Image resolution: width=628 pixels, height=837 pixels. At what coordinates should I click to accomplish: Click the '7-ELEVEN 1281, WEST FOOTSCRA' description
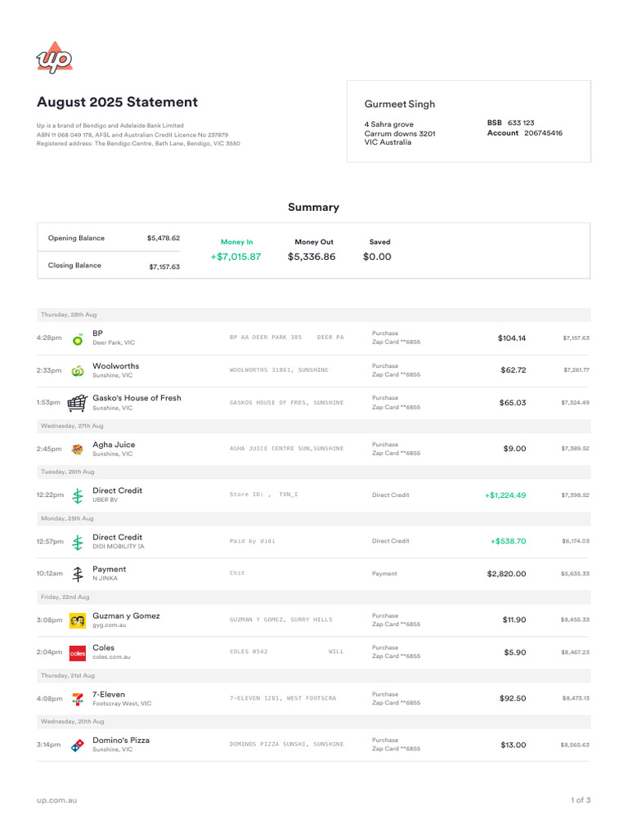[283, 698]
